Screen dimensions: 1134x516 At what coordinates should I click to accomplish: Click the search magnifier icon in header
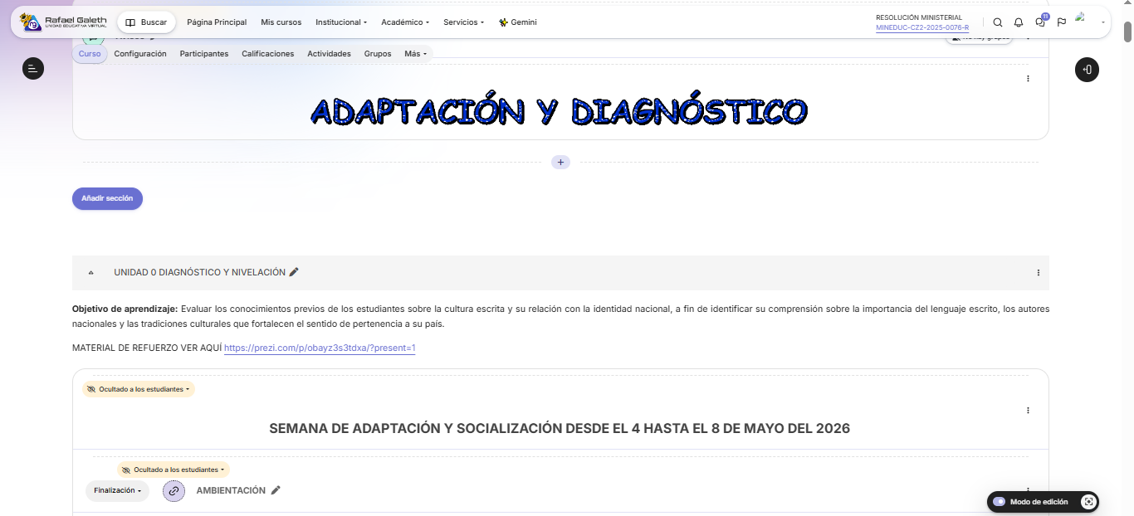click(x=998, y=22)
